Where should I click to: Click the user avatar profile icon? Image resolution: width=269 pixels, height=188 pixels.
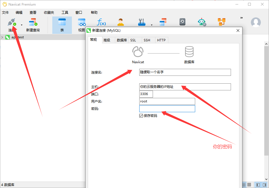point(256,22)
